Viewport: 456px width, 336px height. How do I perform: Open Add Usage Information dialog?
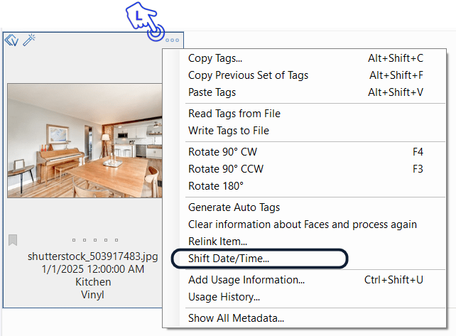[x=246, y=280]
